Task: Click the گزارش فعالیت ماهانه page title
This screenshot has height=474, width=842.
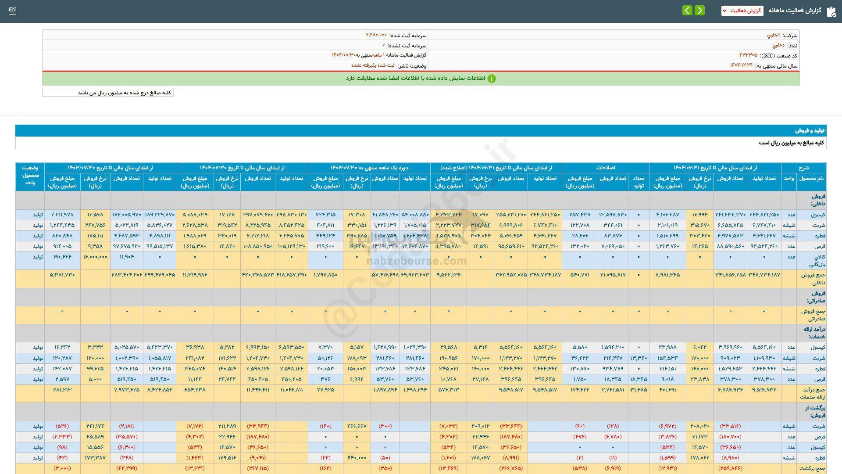Action: 794,11
